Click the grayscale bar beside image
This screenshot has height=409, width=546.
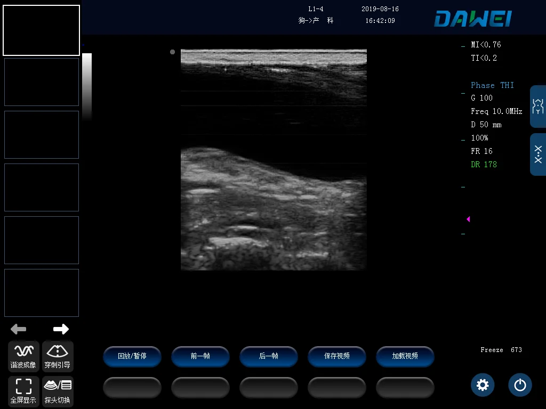pyautogui.click(x=87, y=86)
